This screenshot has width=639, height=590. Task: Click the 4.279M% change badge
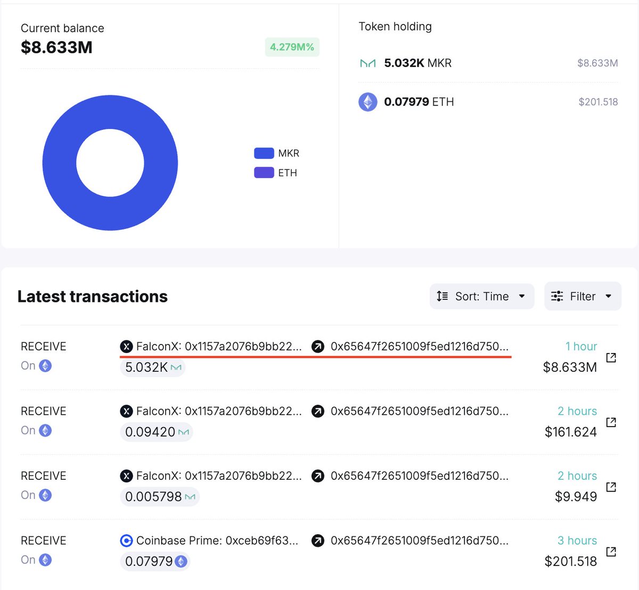[x=292, y=47]
